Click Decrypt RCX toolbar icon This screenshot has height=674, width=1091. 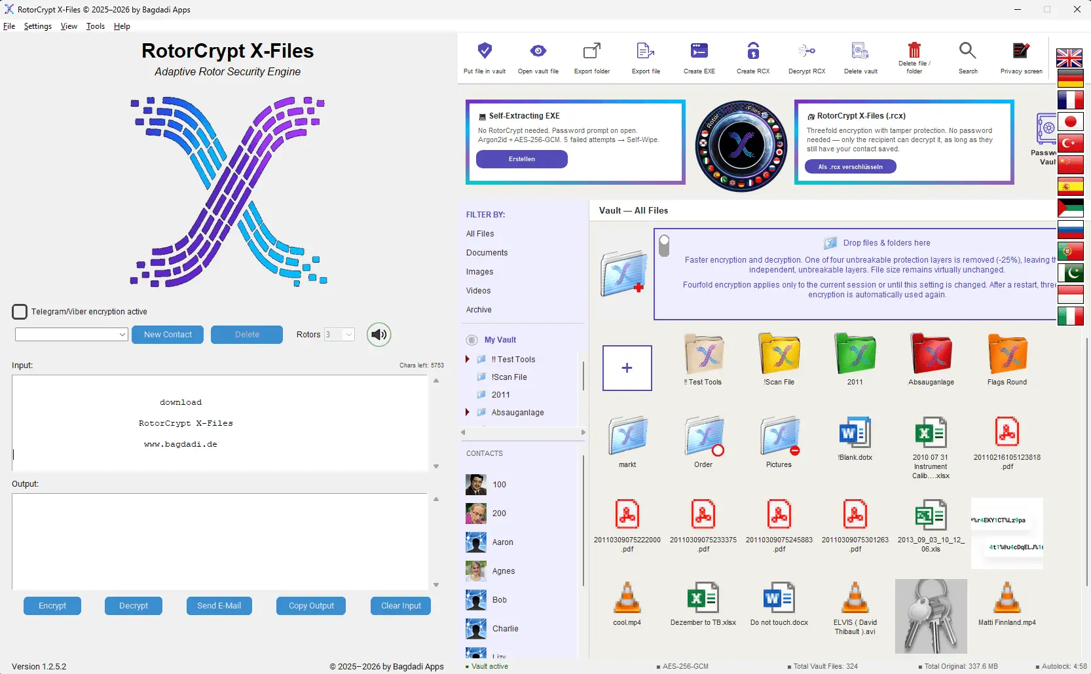(x=807, y=51)
